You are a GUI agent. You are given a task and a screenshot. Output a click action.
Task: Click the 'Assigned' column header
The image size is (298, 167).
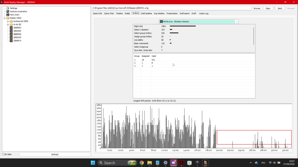coord(146,56)
